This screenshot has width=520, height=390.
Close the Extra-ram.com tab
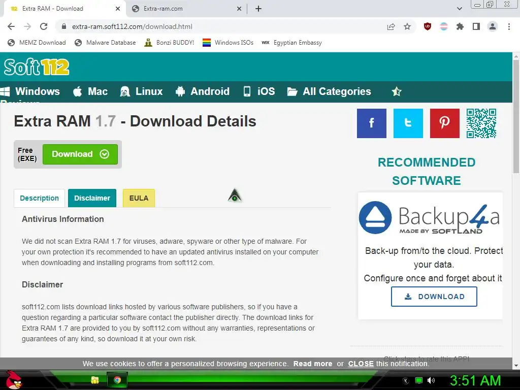239,9
